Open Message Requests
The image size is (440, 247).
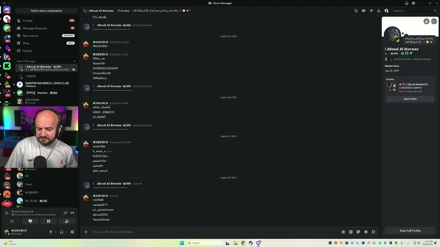click(x=46, y=28)
